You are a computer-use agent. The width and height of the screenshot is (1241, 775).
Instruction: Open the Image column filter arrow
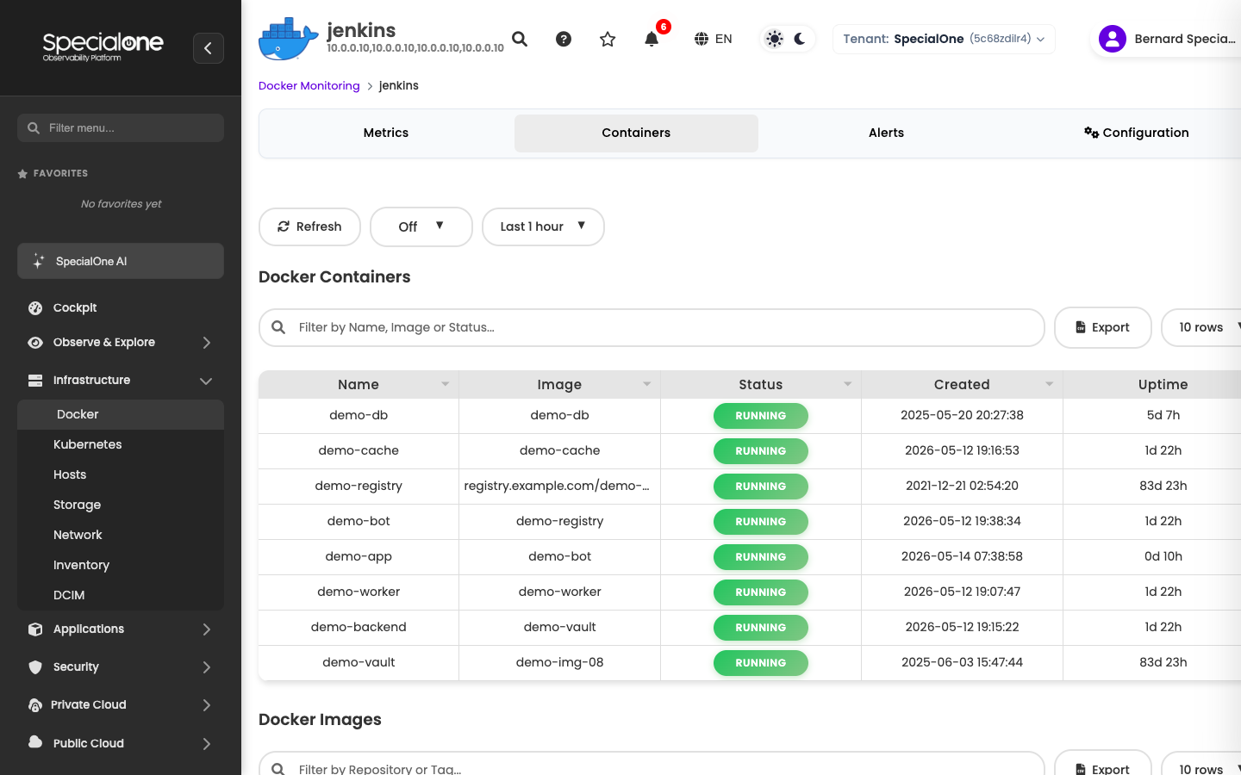647,384
